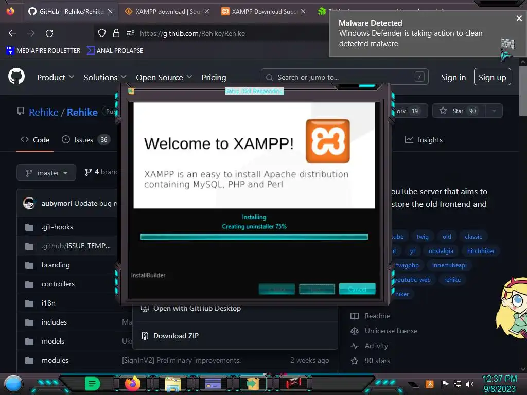Click the browser forward arrow
The height and width of the screenshot is (395, 527).
click(31, 33)
